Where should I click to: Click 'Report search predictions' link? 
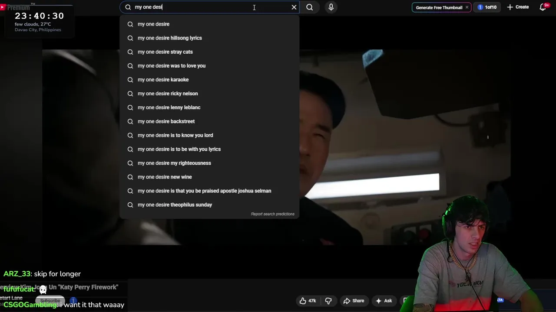(272, 214)
